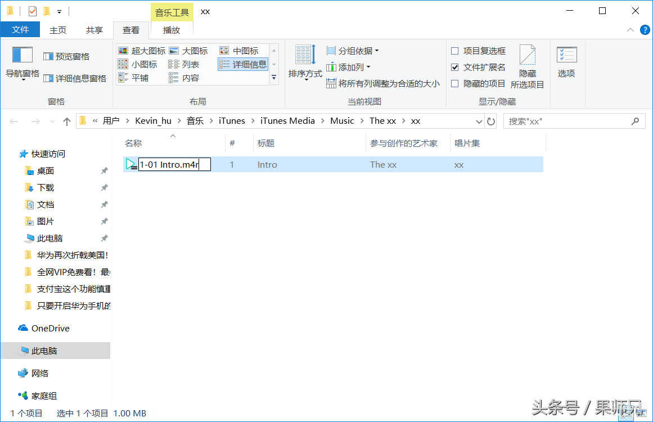Image resolution: width=653 pixels, height=422 pixels.
Task: Open the address bar history dropdown
Action: click(x=479, y=121)
